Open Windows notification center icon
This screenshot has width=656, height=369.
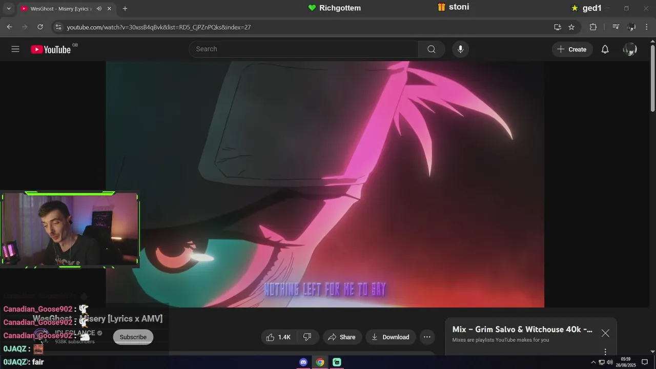pyautogui.click(x=645, y=362)
